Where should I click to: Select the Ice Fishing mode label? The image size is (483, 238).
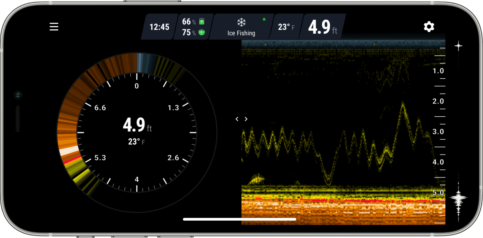pos(241,33)
